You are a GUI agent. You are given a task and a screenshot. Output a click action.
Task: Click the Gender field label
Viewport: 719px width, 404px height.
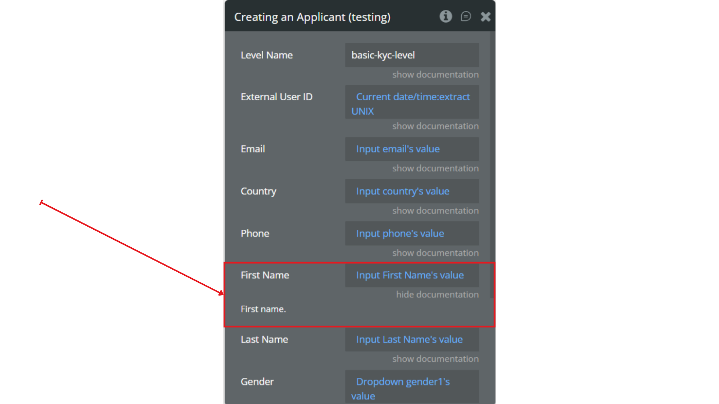pos(257,382)
